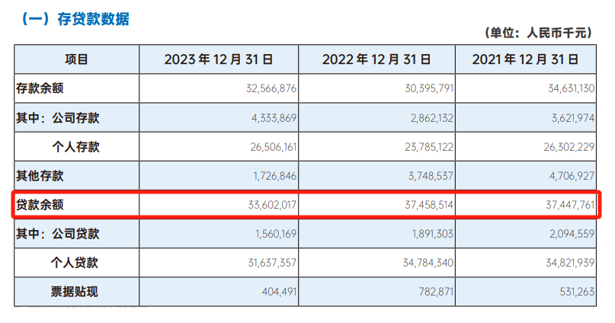Screen dimensions: 615x323
Task: Click the value 33,602,017
Action: 272,205
